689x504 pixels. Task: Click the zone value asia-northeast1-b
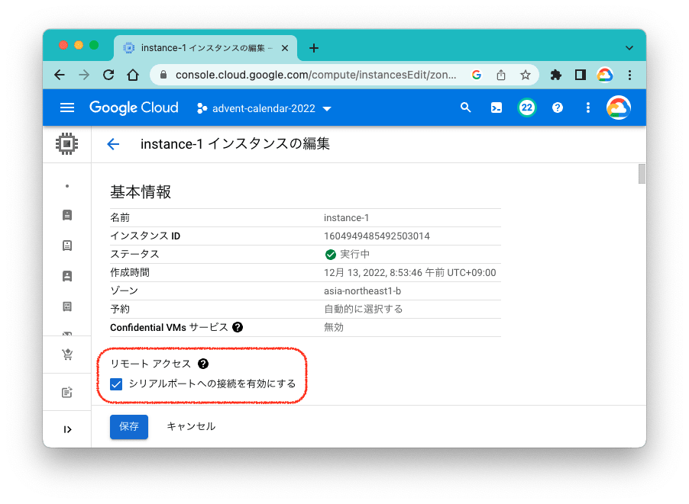pos(363,291)
